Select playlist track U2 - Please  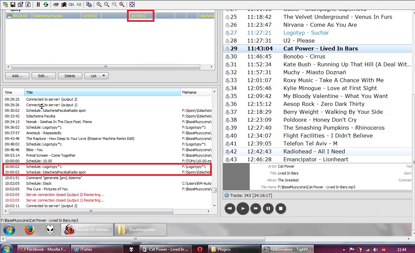click(317, 41)
